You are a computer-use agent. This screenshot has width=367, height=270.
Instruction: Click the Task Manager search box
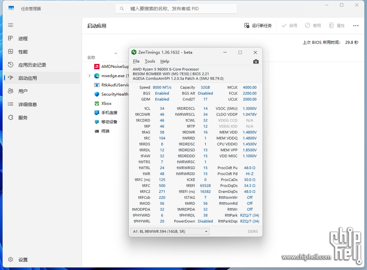click(x=176, y=9)
